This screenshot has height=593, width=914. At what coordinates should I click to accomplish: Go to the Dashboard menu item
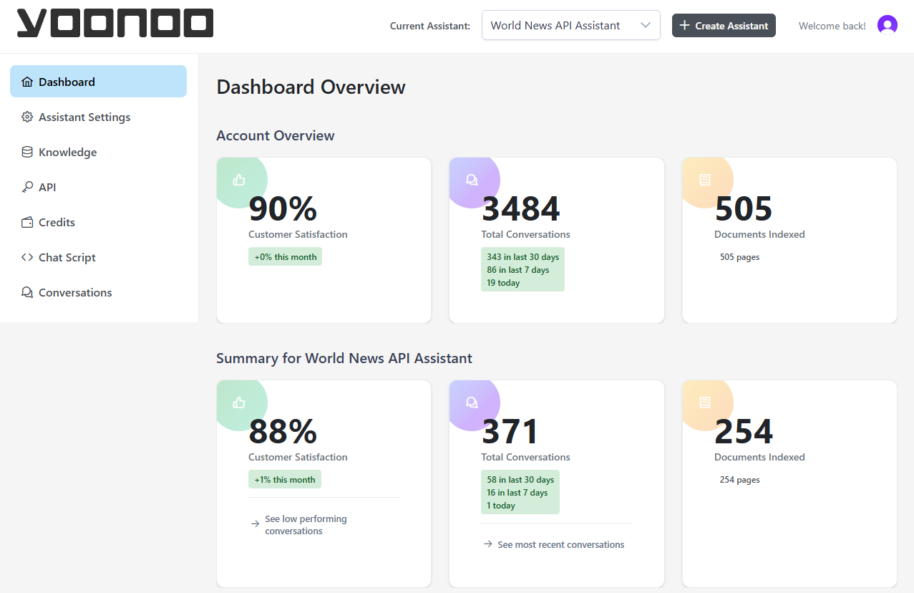(x=98, y=82)
